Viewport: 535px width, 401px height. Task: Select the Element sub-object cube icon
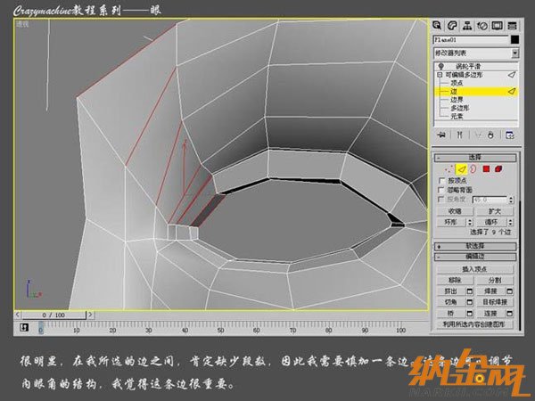tap(498, 168)
